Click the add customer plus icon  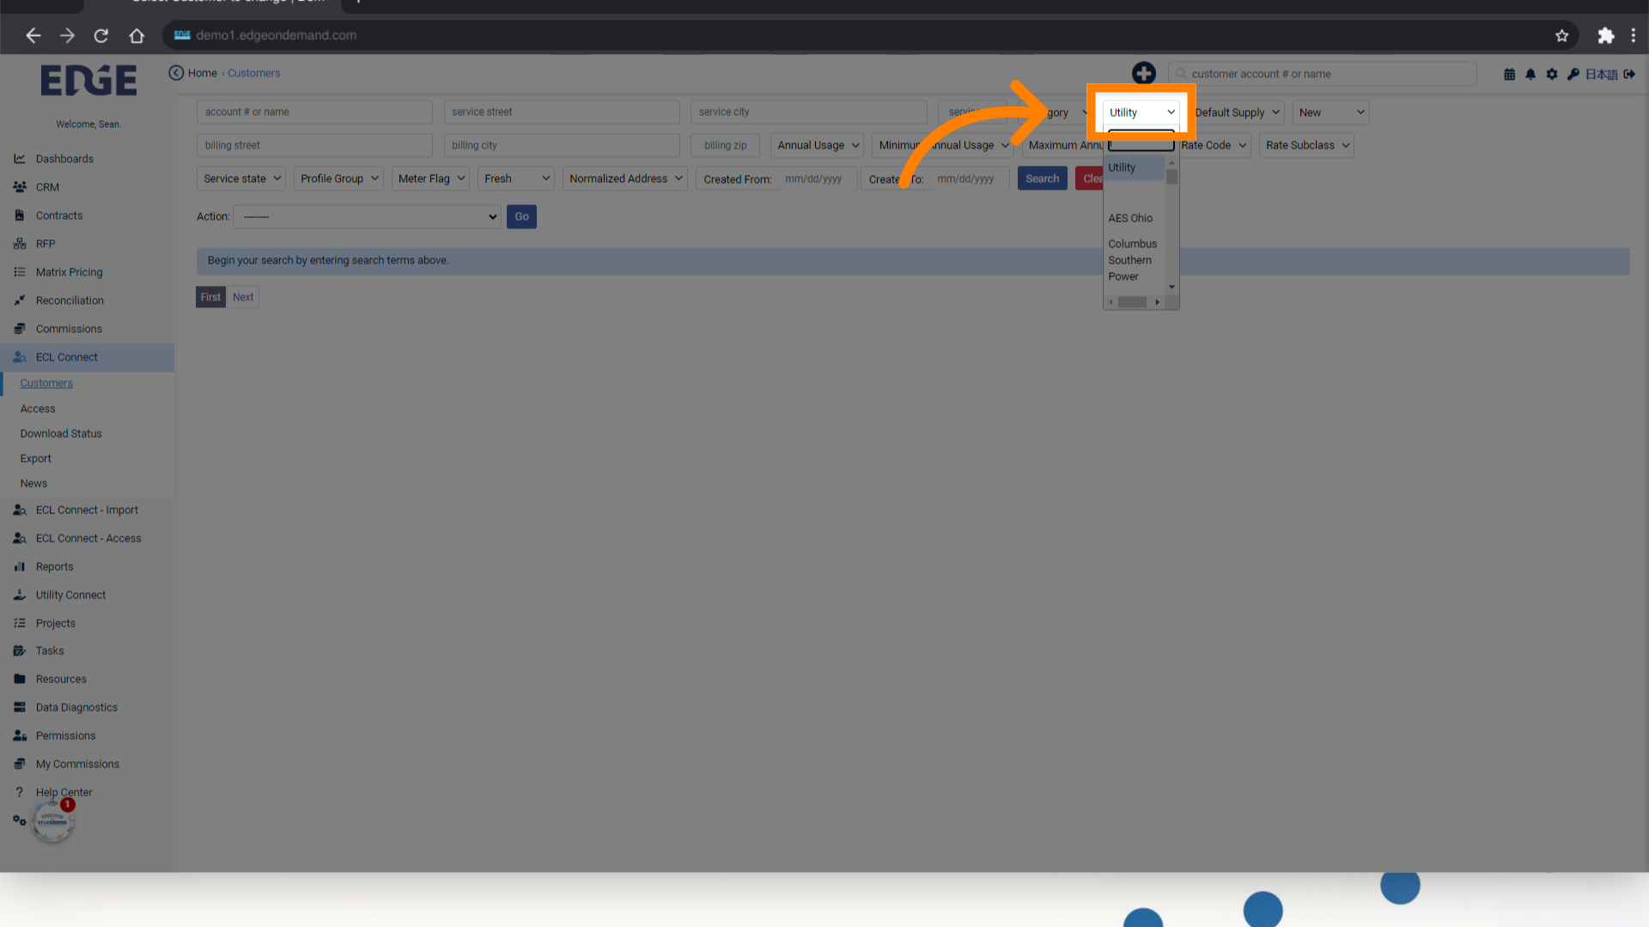point(1143,73)
